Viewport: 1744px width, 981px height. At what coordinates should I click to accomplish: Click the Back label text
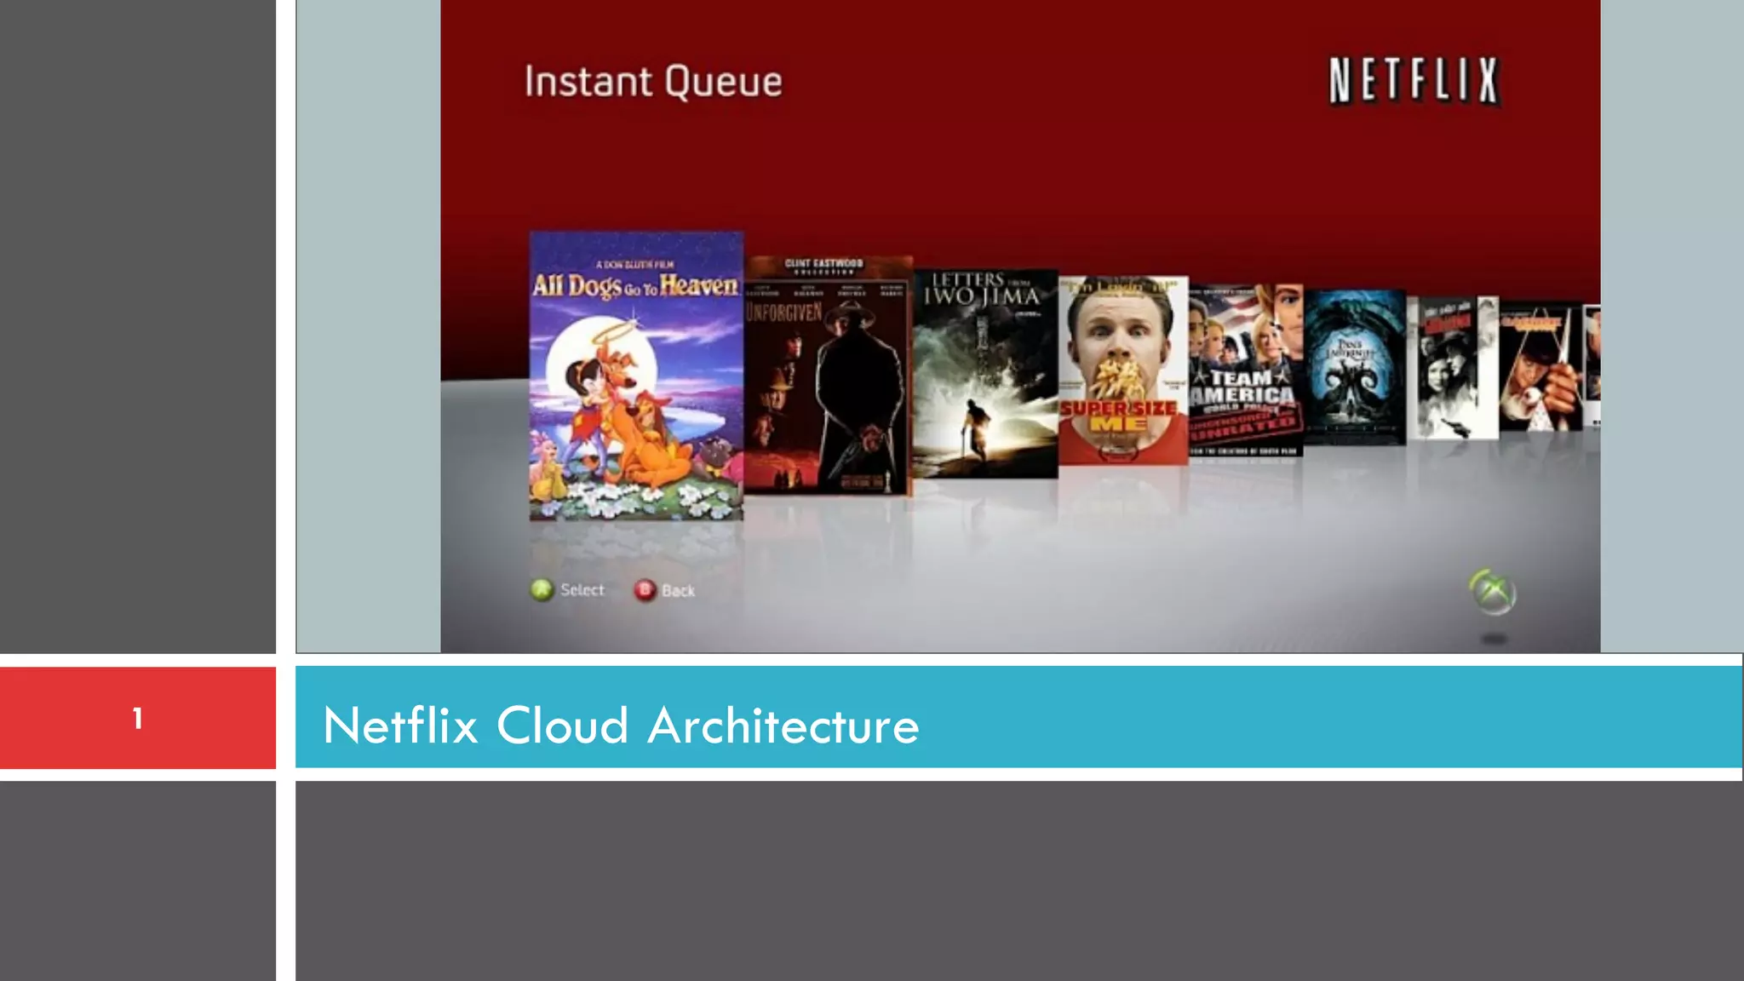[678, 591]
